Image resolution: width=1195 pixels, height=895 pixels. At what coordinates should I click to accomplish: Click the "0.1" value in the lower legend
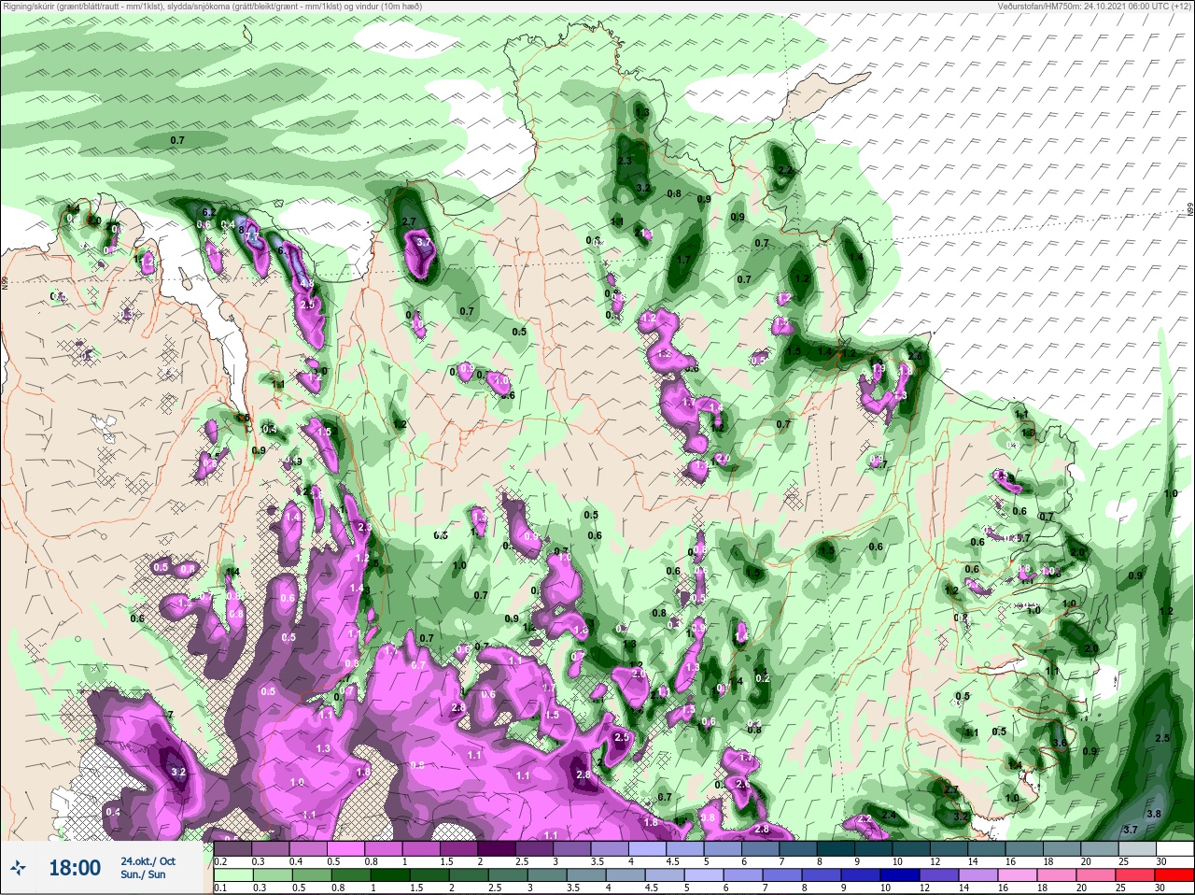pos(220,888)
